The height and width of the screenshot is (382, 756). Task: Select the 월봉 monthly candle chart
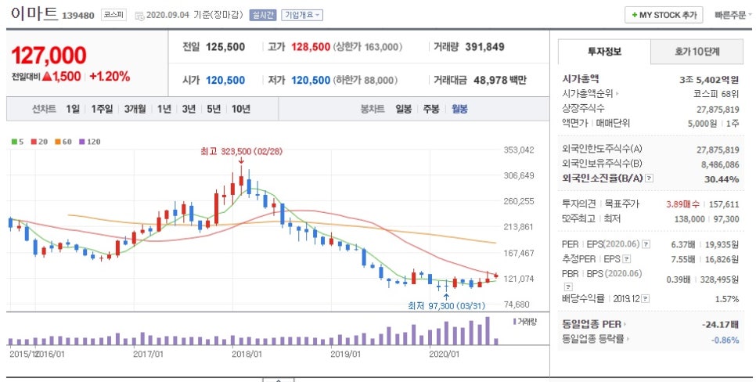coord(459,109)
